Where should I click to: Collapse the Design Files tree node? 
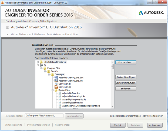(52, 90)
